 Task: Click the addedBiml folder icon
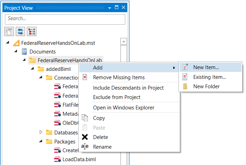pos(41,69)
